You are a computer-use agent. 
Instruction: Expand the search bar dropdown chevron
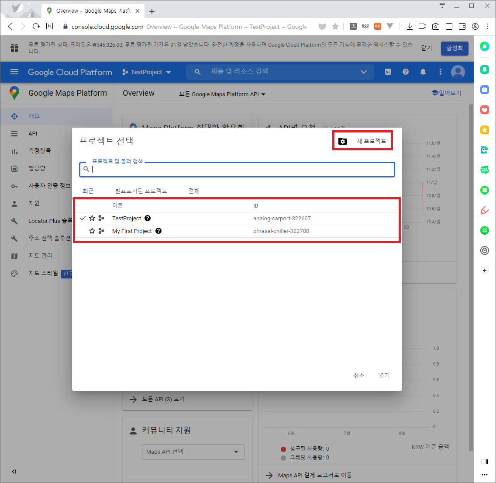coord(364,72)
